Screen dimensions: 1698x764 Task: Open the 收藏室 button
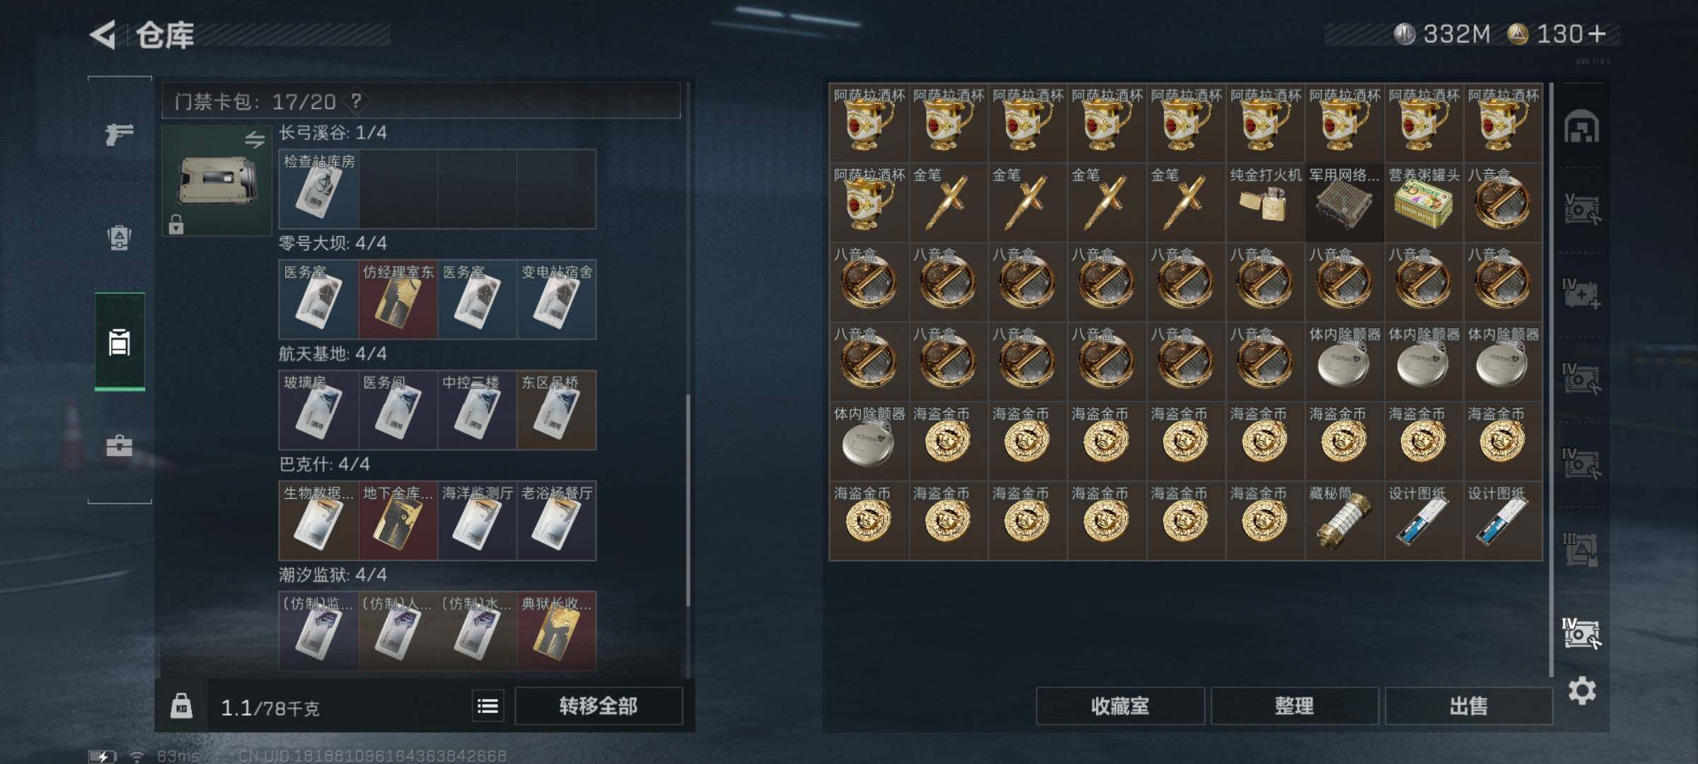pos(1120,705)
